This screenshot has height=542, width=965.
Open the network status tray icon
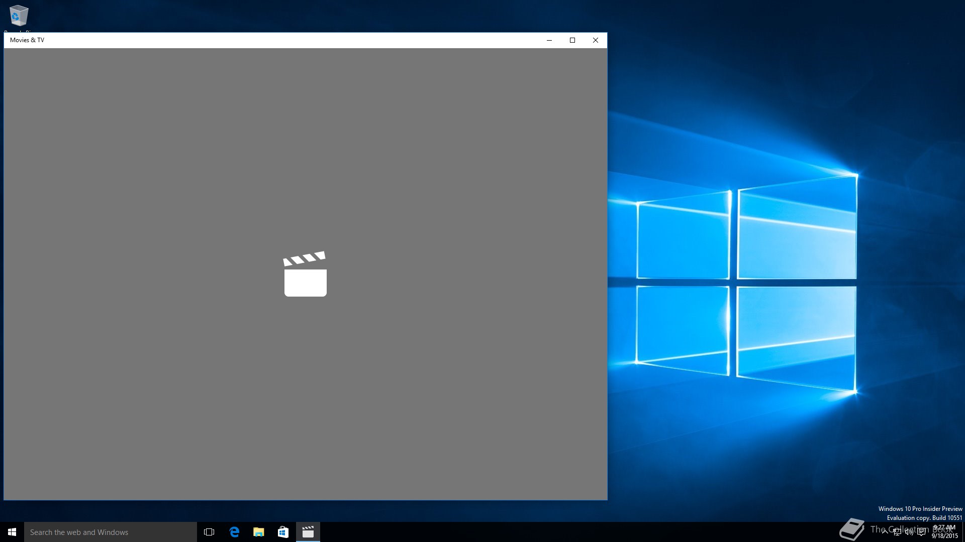[x=897, y=532]
